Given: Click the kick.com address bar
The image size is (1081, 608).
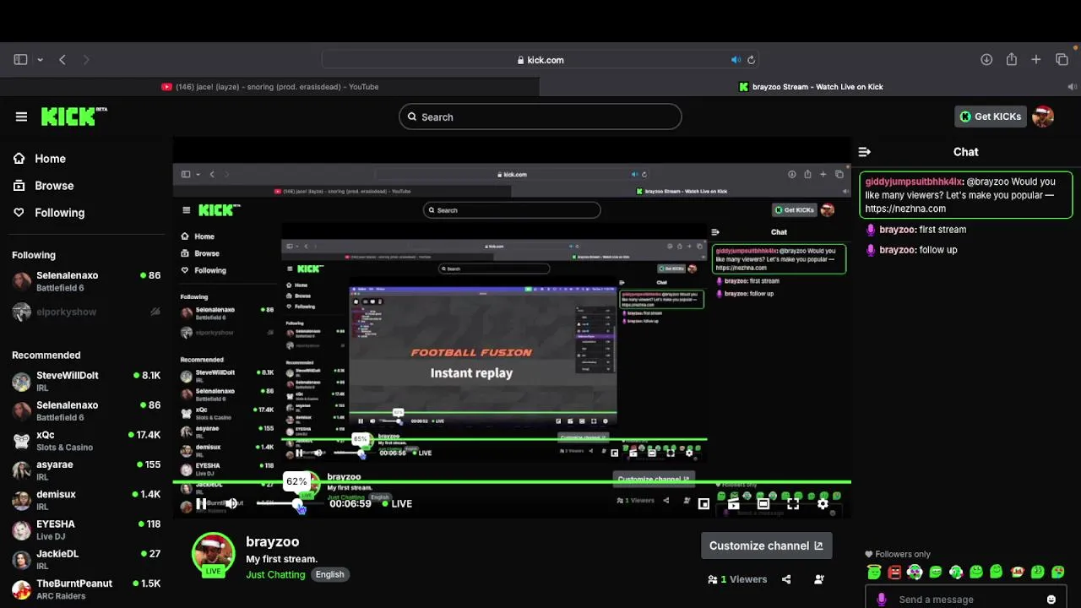Looking at the screenshot, I should point(540,60).
